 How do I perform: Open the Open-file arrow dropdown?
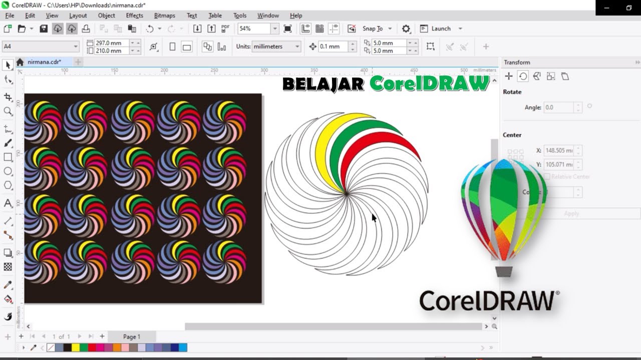(32, 28)
